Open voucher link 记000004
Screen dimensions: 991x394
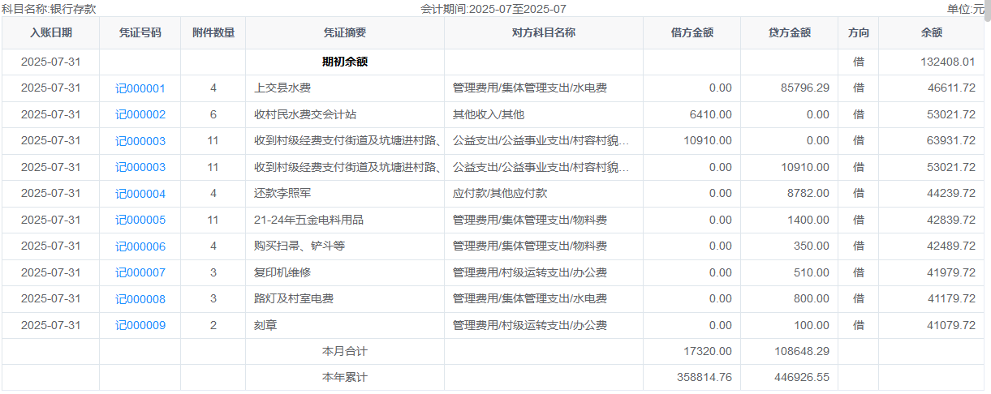(x=140, y=194)
